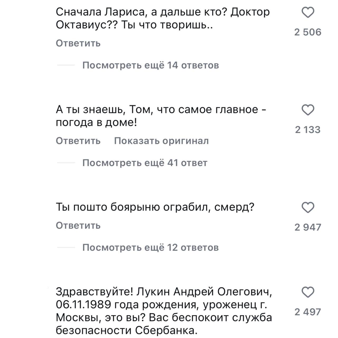This screenshot has width=338, height=338.
Task: Tap the "Ты пошто боярыню ограбил" comment text
Action: pos(155,207)
